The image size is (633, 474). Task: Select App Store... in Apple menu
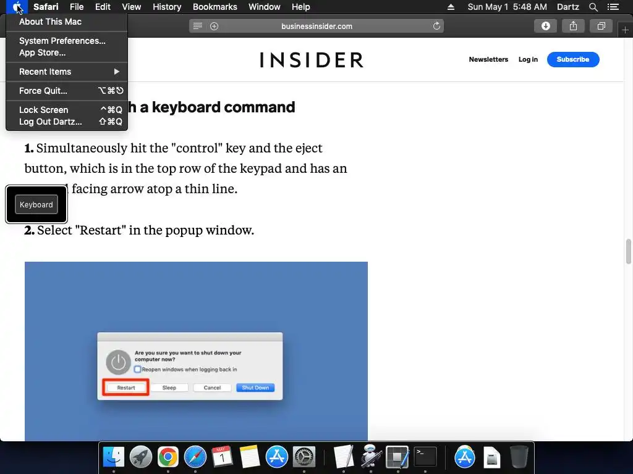(x=67, y=52)
